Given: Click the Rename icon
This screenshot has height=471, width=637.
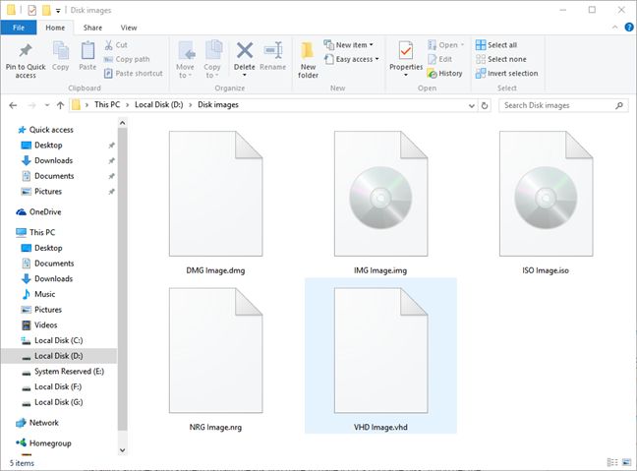Looking at the screenshot, I should pos(272,58).
